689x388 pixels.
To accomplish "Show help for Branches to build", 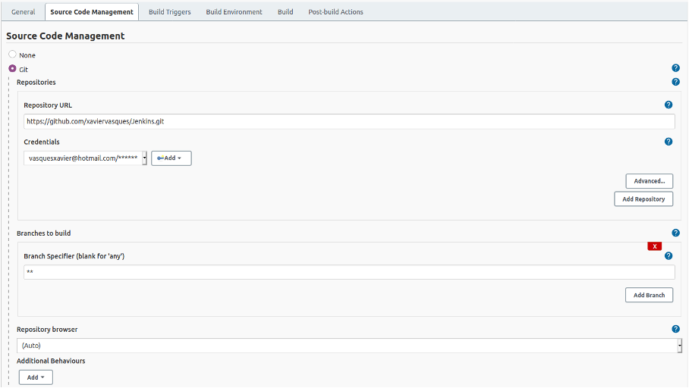I will 675,233.
